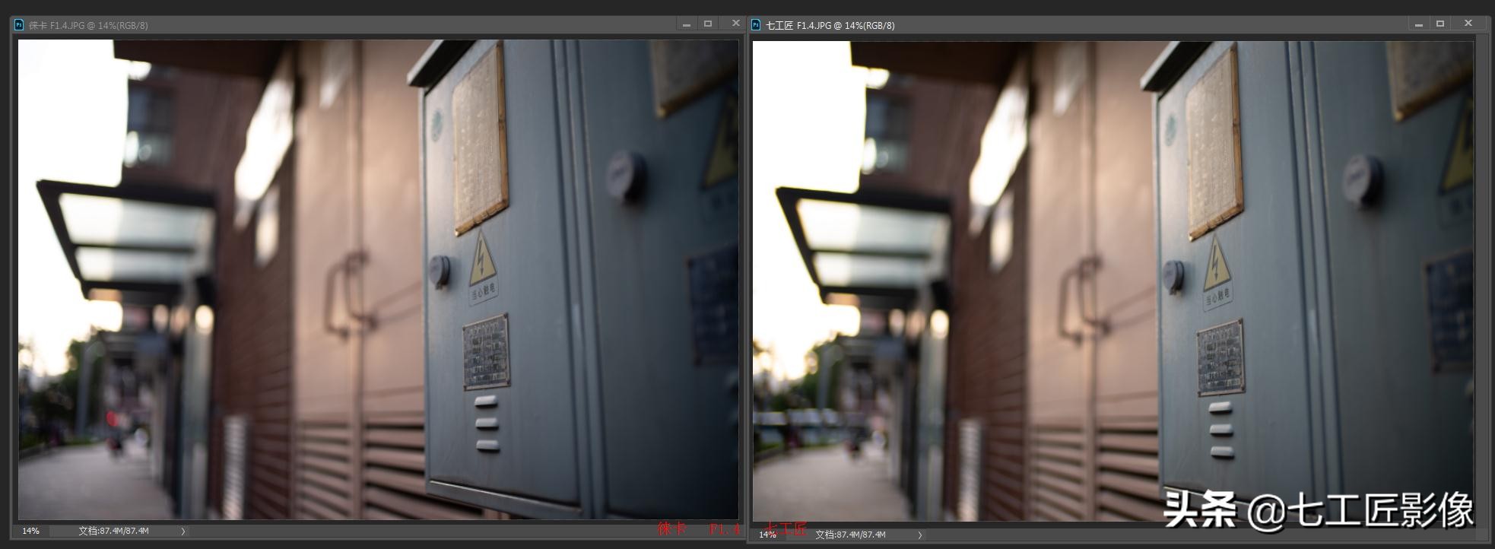Open status bar options arrow in 七工匠 window
The width and height of the screenshot is (1495, 549).
click(x=920, y=535)
